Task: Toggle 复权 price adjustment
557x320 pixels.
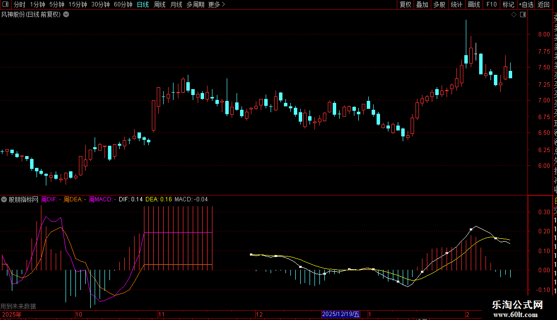Action: tap(405, 4)
